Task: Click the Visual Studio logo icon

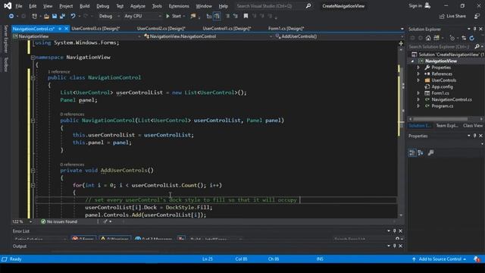Action: (8, 5)
